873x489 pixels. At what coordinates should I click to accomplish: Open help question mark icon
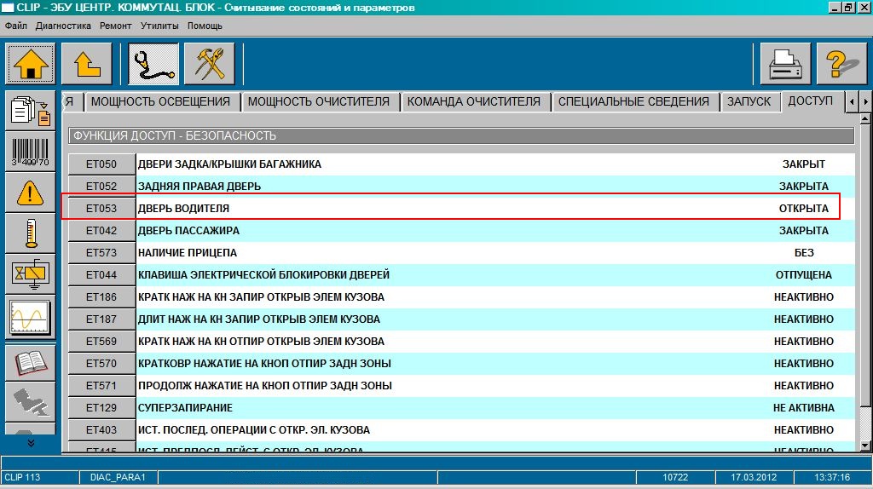[841, 65]
